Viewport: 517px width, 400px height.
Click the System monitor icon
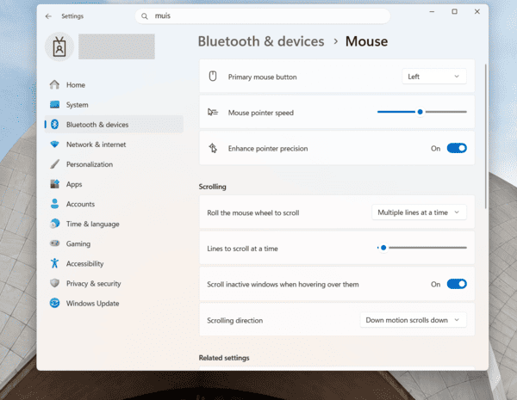click(55, 105)
